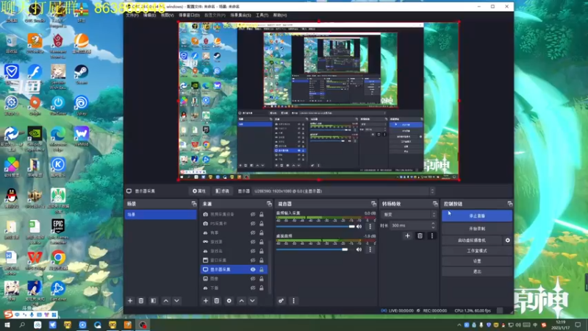Show the PS采集卡 source via eye icon
Screen dimensions: 588x331
[x=253, y=224]
